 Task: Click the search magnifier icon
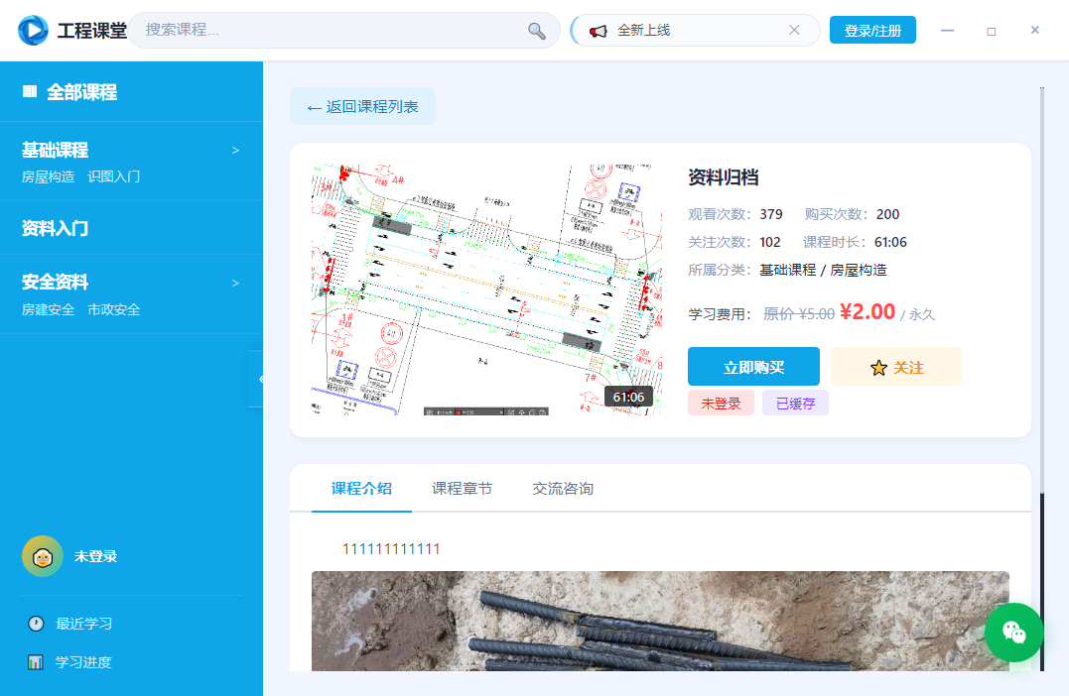pyautogui.click(x=537, y=31)
